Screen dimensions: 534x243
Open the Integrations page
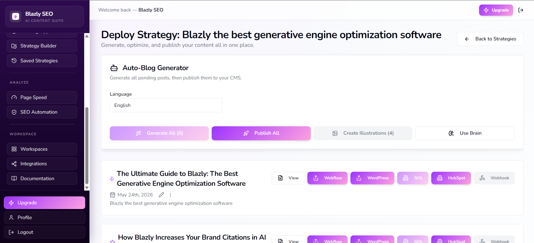pos(42,164)
